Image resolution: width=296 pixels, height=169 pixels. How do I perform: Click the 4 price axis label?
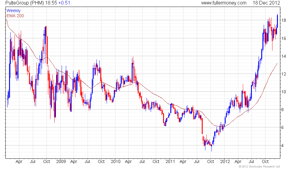pyautogui.click(x=282, y=145)
